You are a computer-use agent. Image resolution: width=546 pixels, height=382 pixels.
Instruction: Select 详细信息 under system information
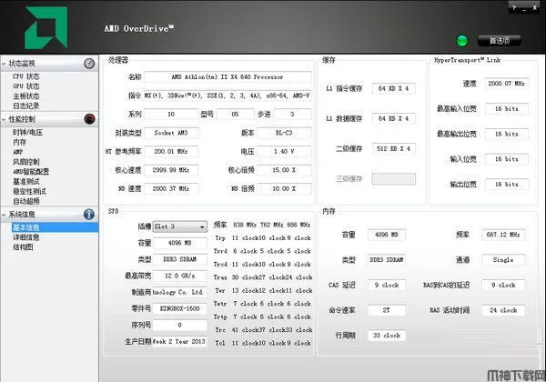point(26,236)
